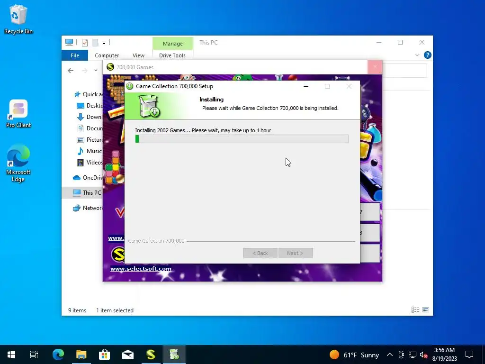
Task: Select Desktop in navigation pane
Action: click(x=90, y=106)
